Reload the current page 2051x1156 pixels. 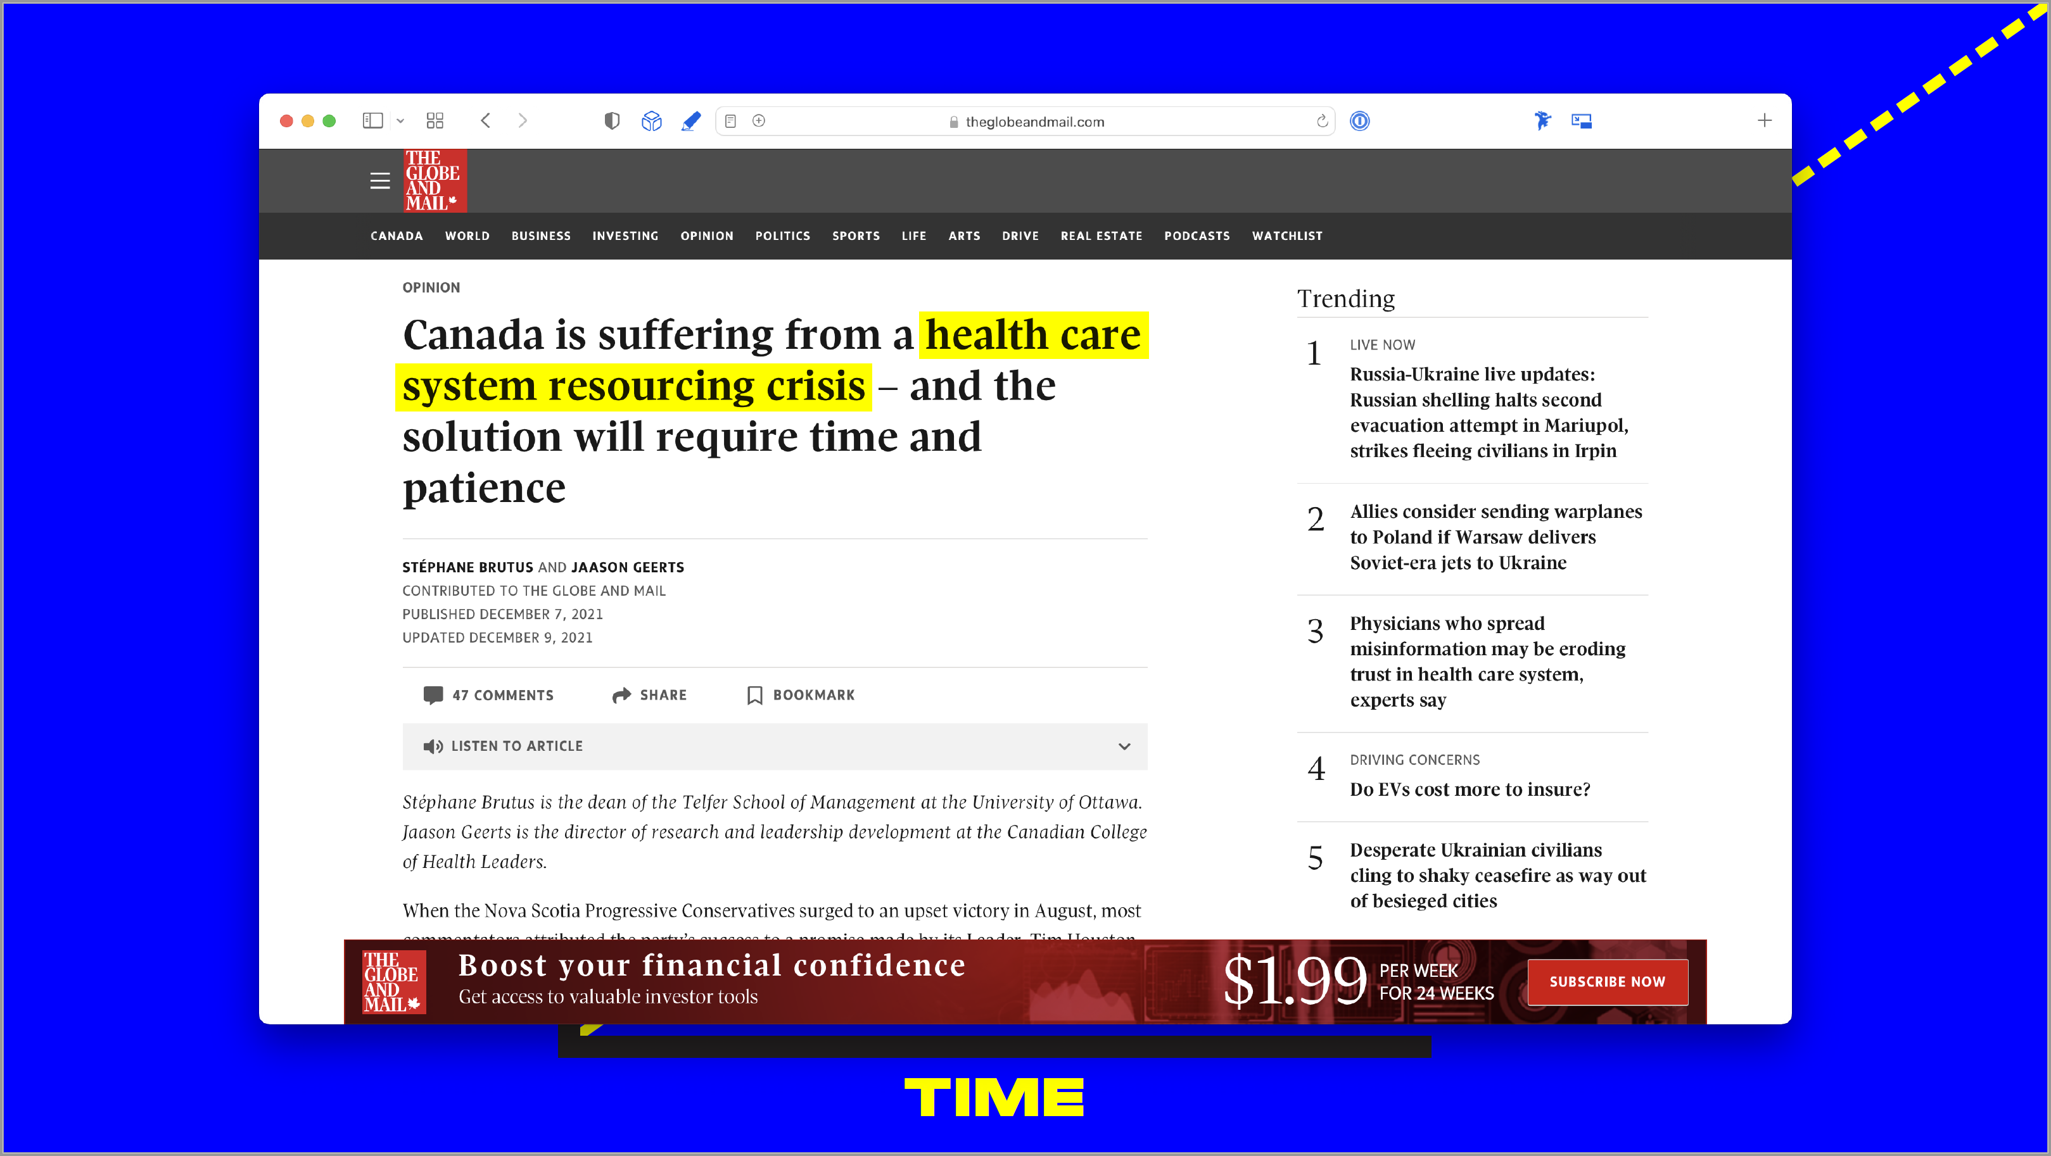point(1322,121)
